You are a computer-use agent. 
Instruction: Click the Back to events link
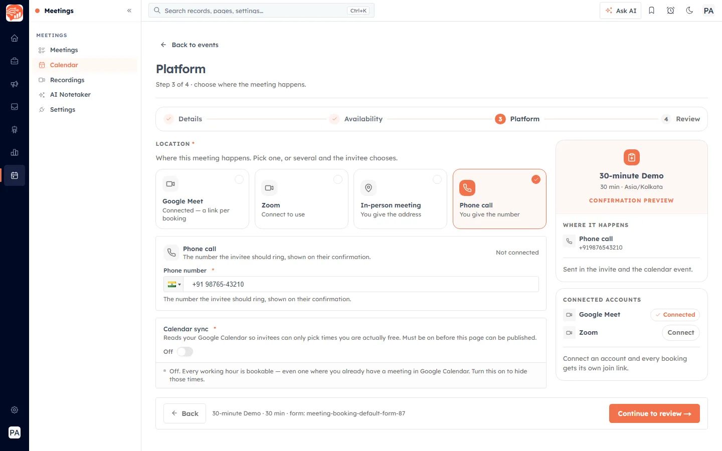point(189,45)
